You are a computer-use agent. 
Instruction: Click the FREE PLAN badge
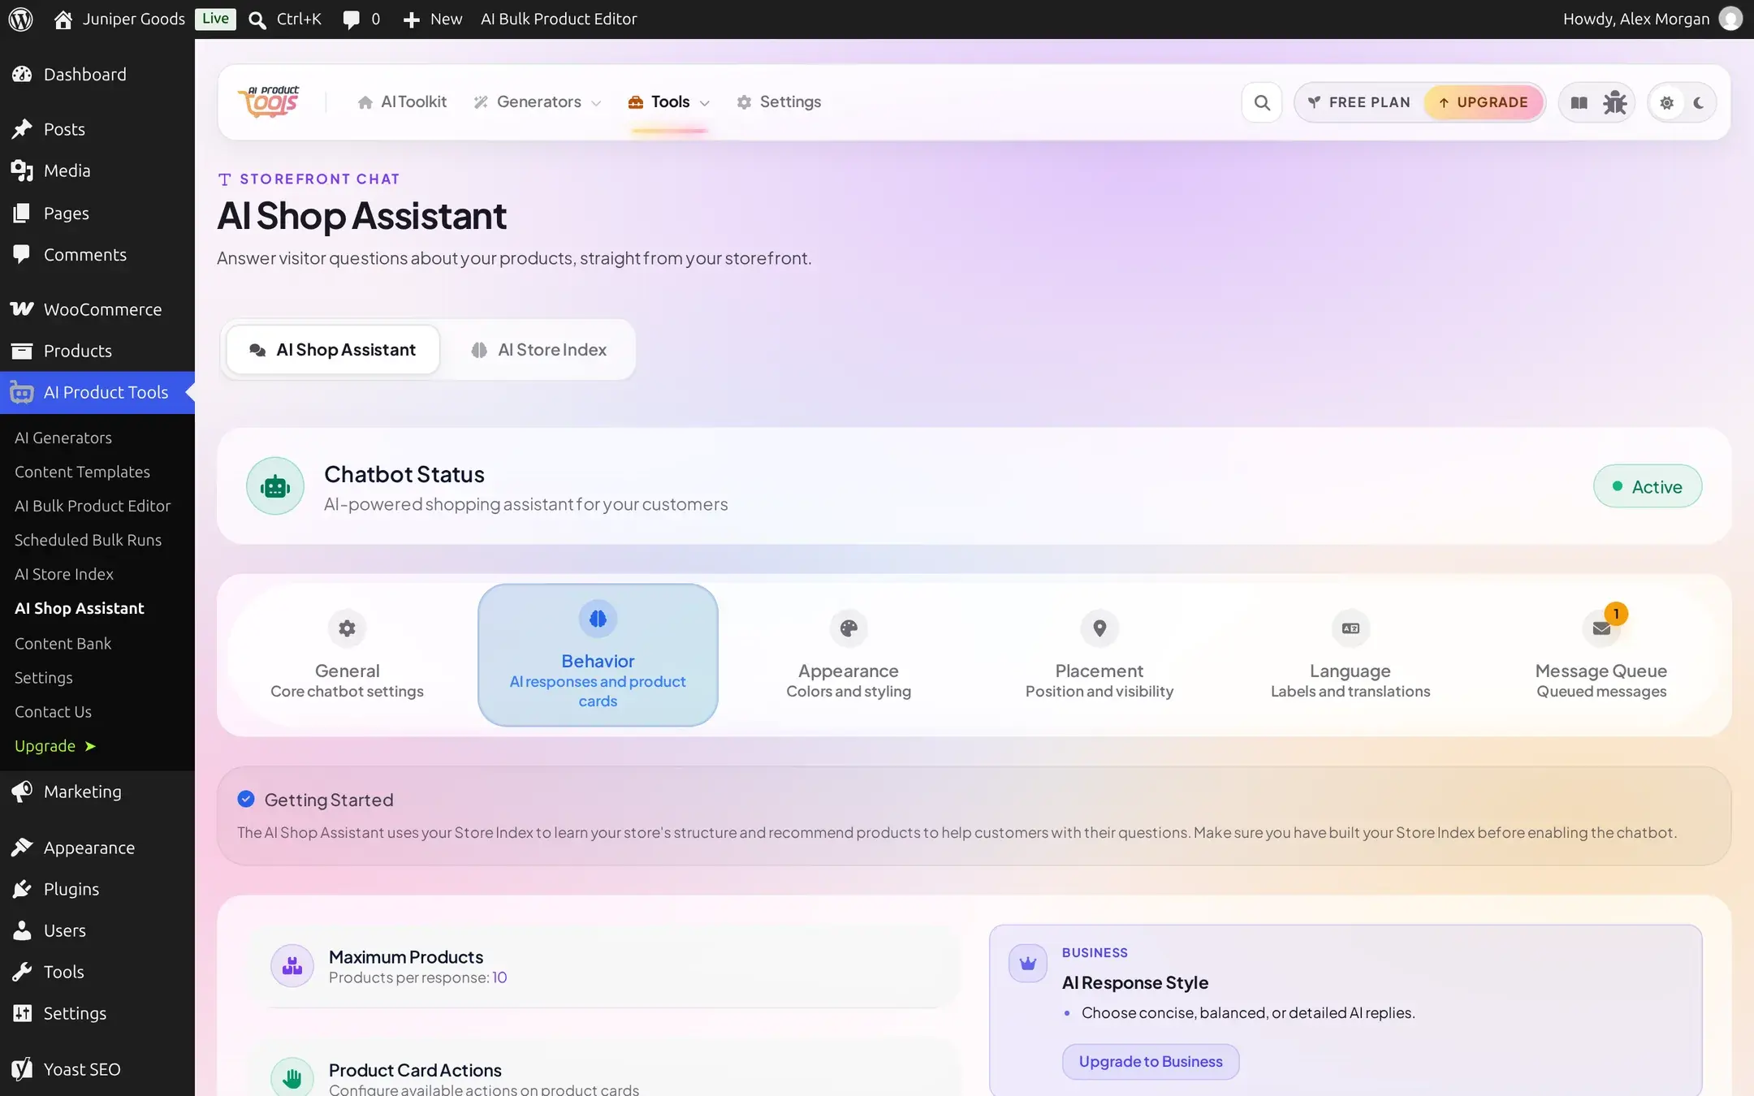1359,102
